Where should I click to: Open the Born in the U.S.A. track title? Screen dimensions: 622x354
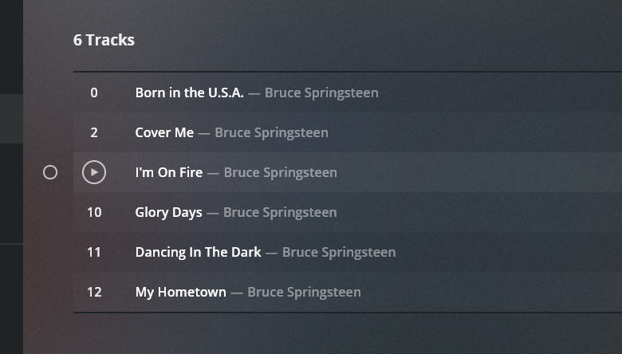(189, 92)
